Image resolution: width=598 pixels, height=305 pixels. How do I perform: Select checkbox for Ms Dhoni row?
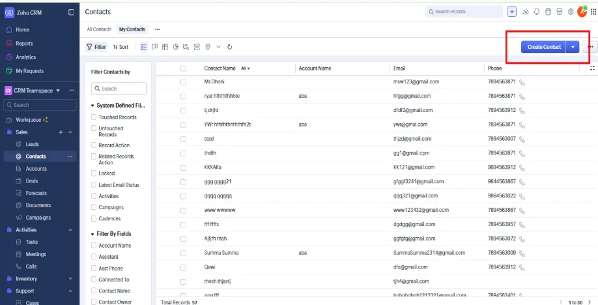(x=183, y=82)
